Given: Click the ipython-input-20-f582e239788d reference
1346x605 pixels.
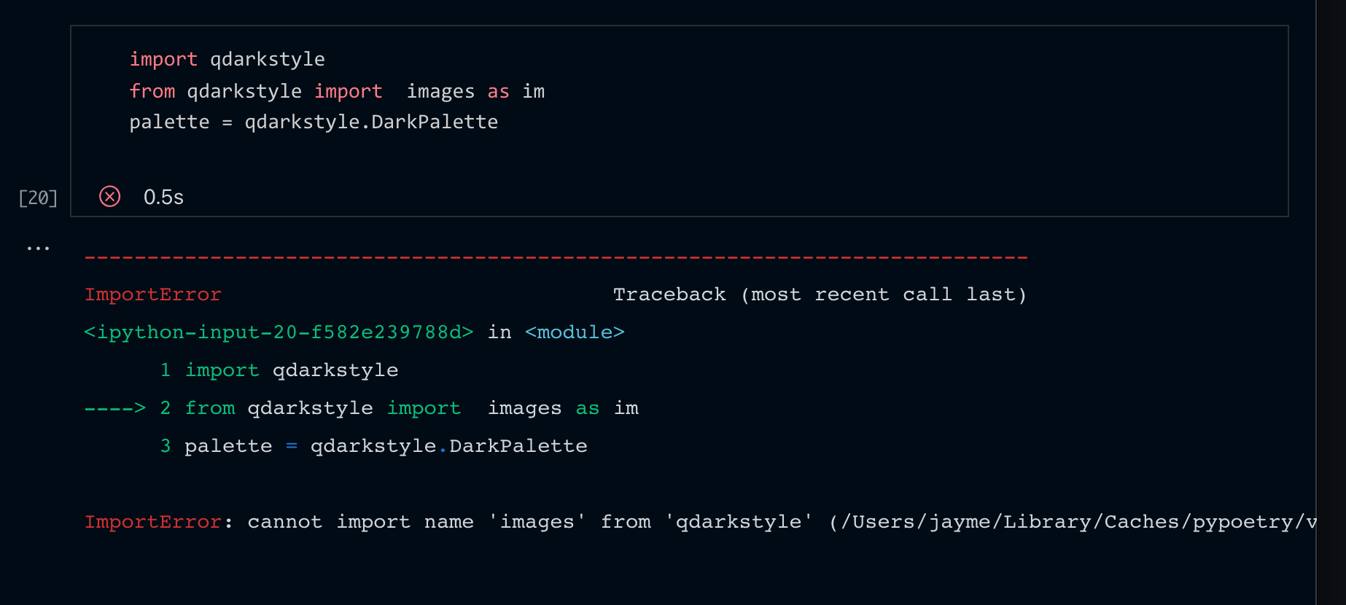Looking at the screenshot, I should pyautogui.click(x=279, y=332).
